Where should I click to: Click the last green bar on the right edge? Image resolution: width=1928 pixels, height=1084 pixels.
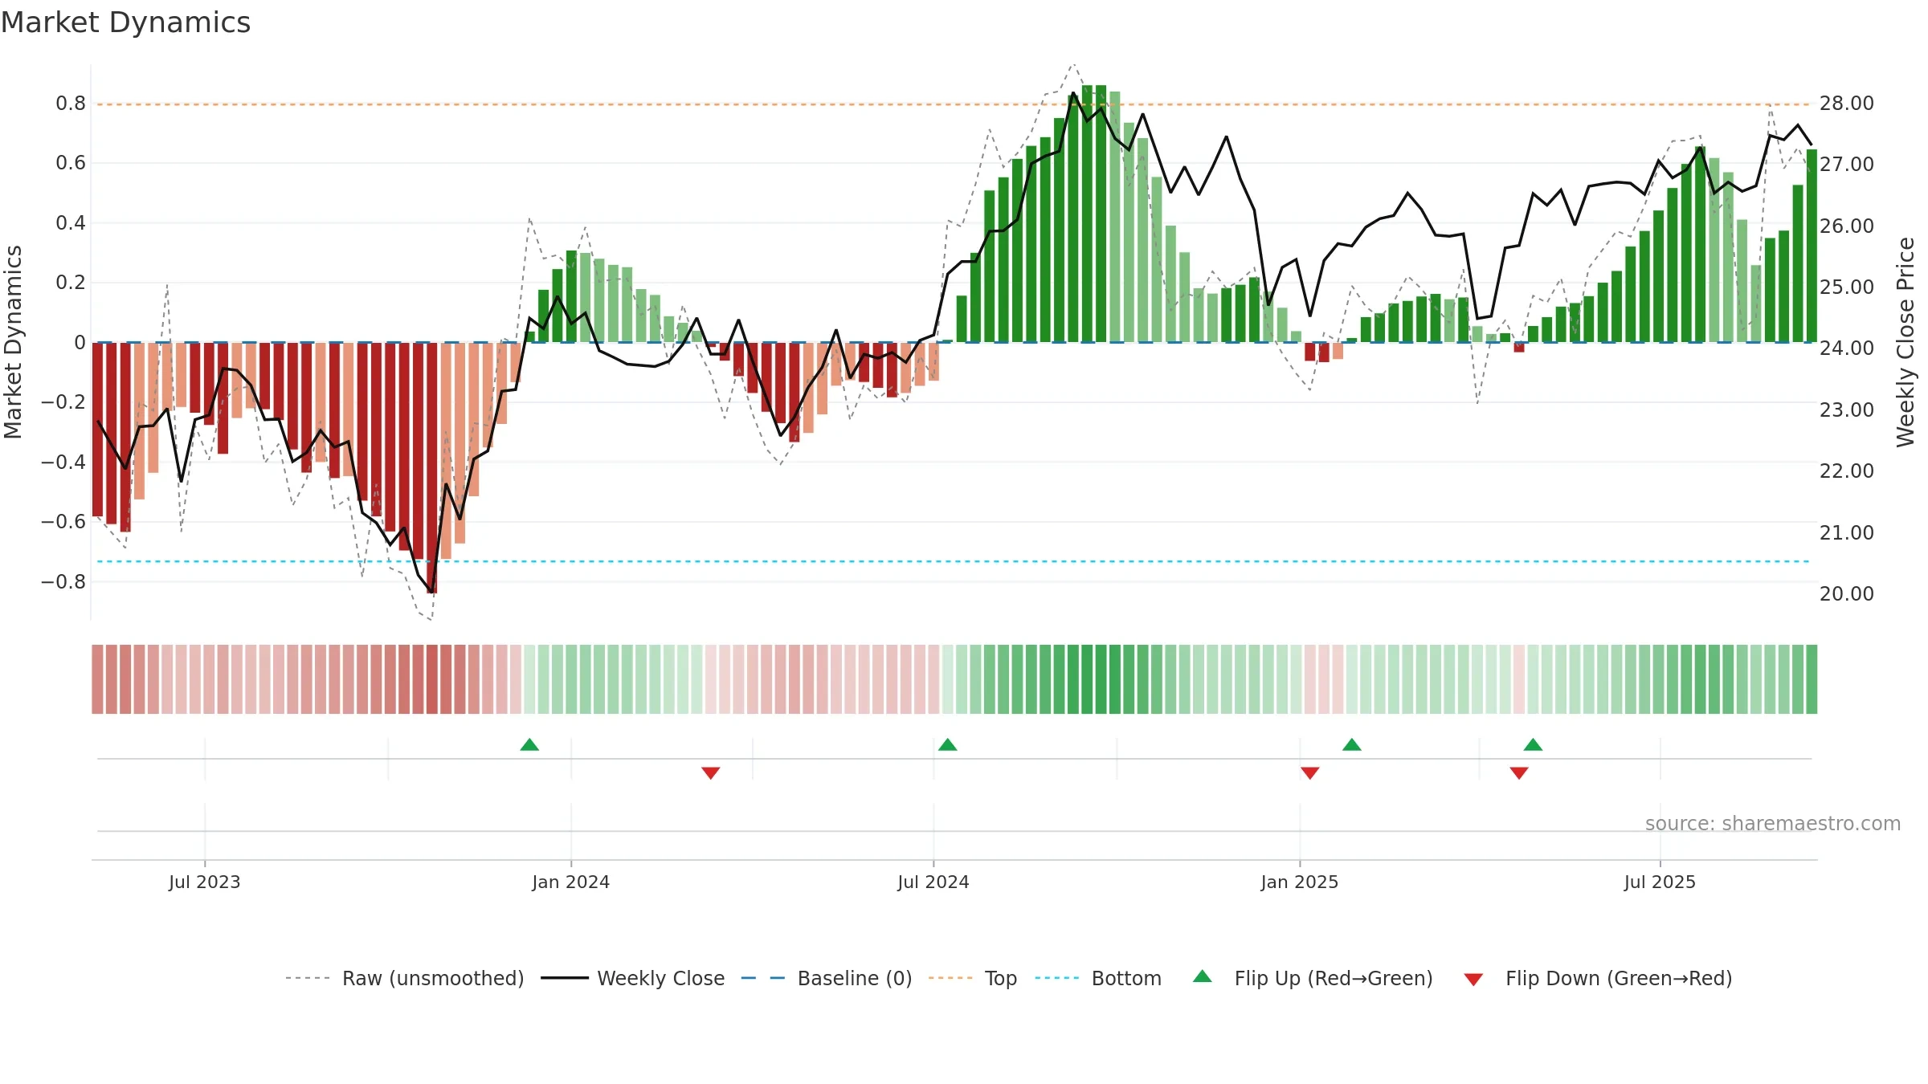point(1812,246)
